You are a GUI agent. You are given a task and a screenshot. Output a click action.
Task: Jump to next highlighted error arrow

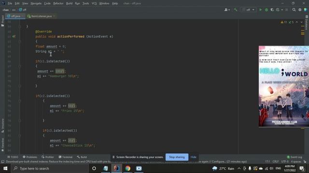301,22
